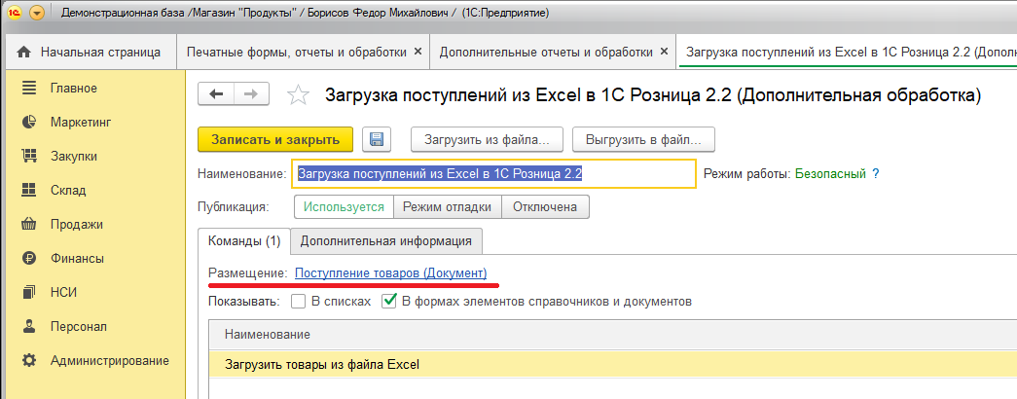The height and width of the screenshot is (399, 1017).
Task: Open the НСИ section
Action: pyautogui.click(x=63, y=293)
